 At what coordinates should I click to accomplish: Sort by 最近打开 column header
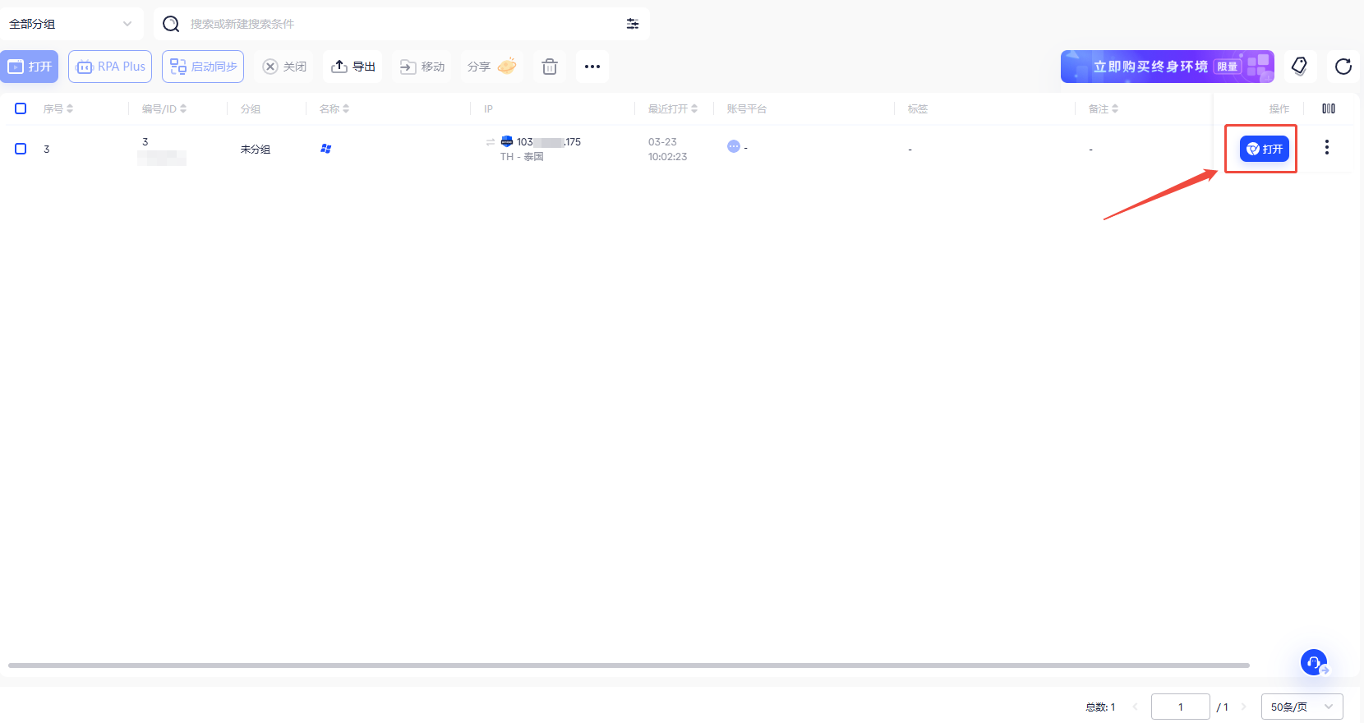[672, 108]
